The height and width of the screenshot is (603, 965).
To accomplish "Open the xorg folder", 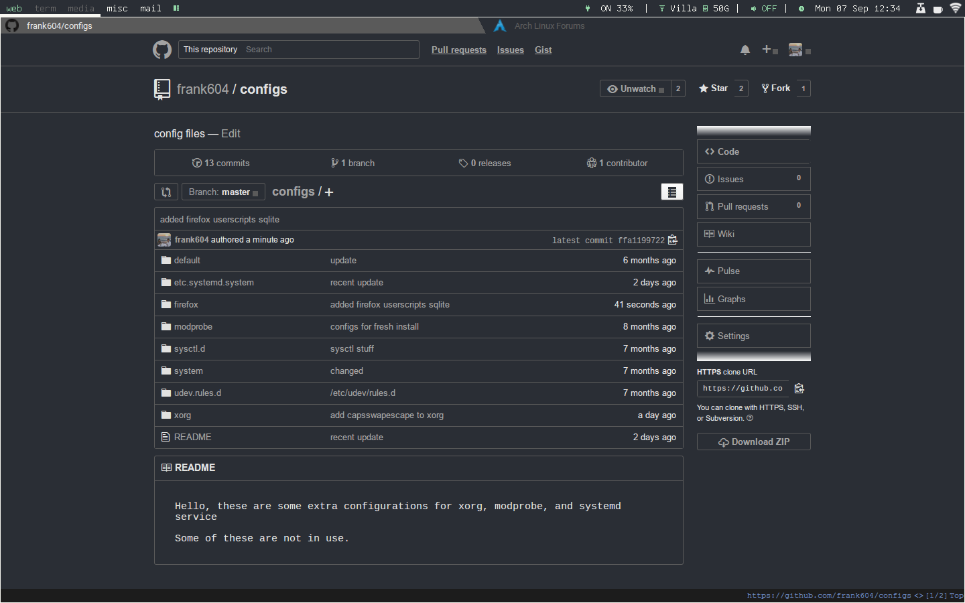I will (x=182, y=415).
